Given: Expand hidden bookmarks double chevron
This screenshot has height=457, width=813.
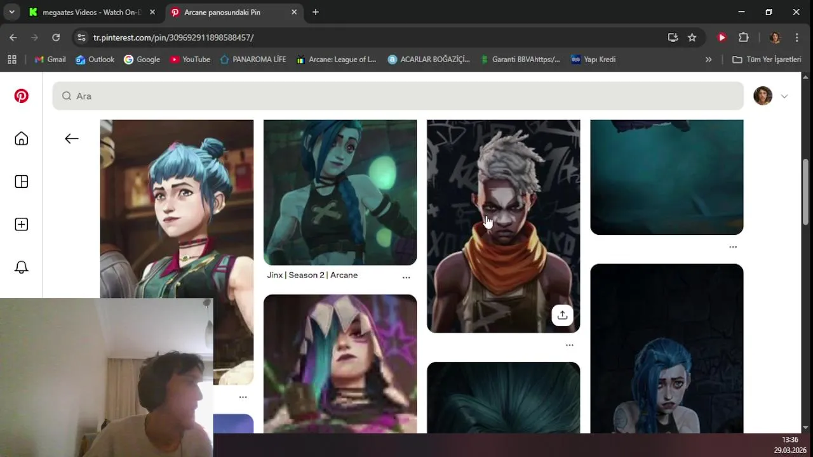Looking at the screenshot, I should [709, 59].
